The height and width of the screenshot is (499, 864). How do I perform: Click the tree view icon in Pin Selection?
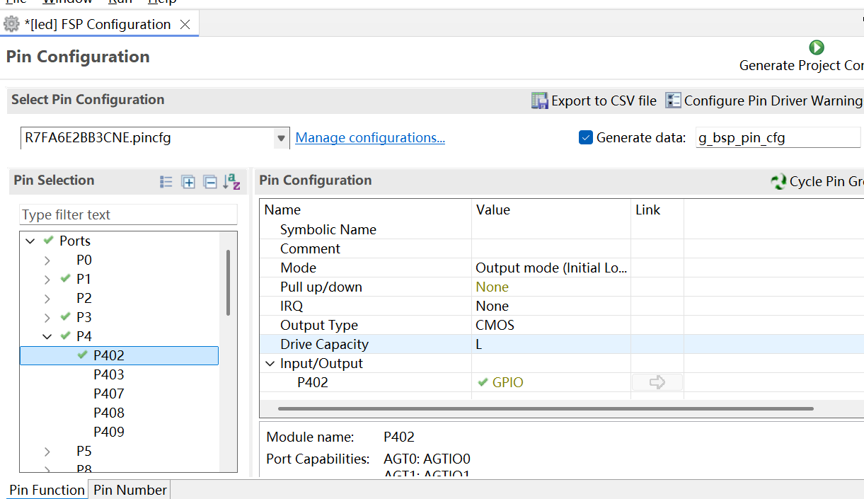[166, 182]
